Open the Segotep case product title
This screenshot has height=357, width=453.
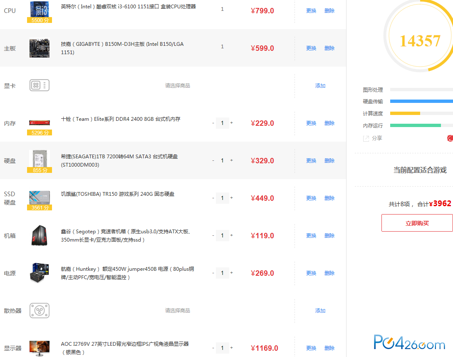tap(126, 235)
